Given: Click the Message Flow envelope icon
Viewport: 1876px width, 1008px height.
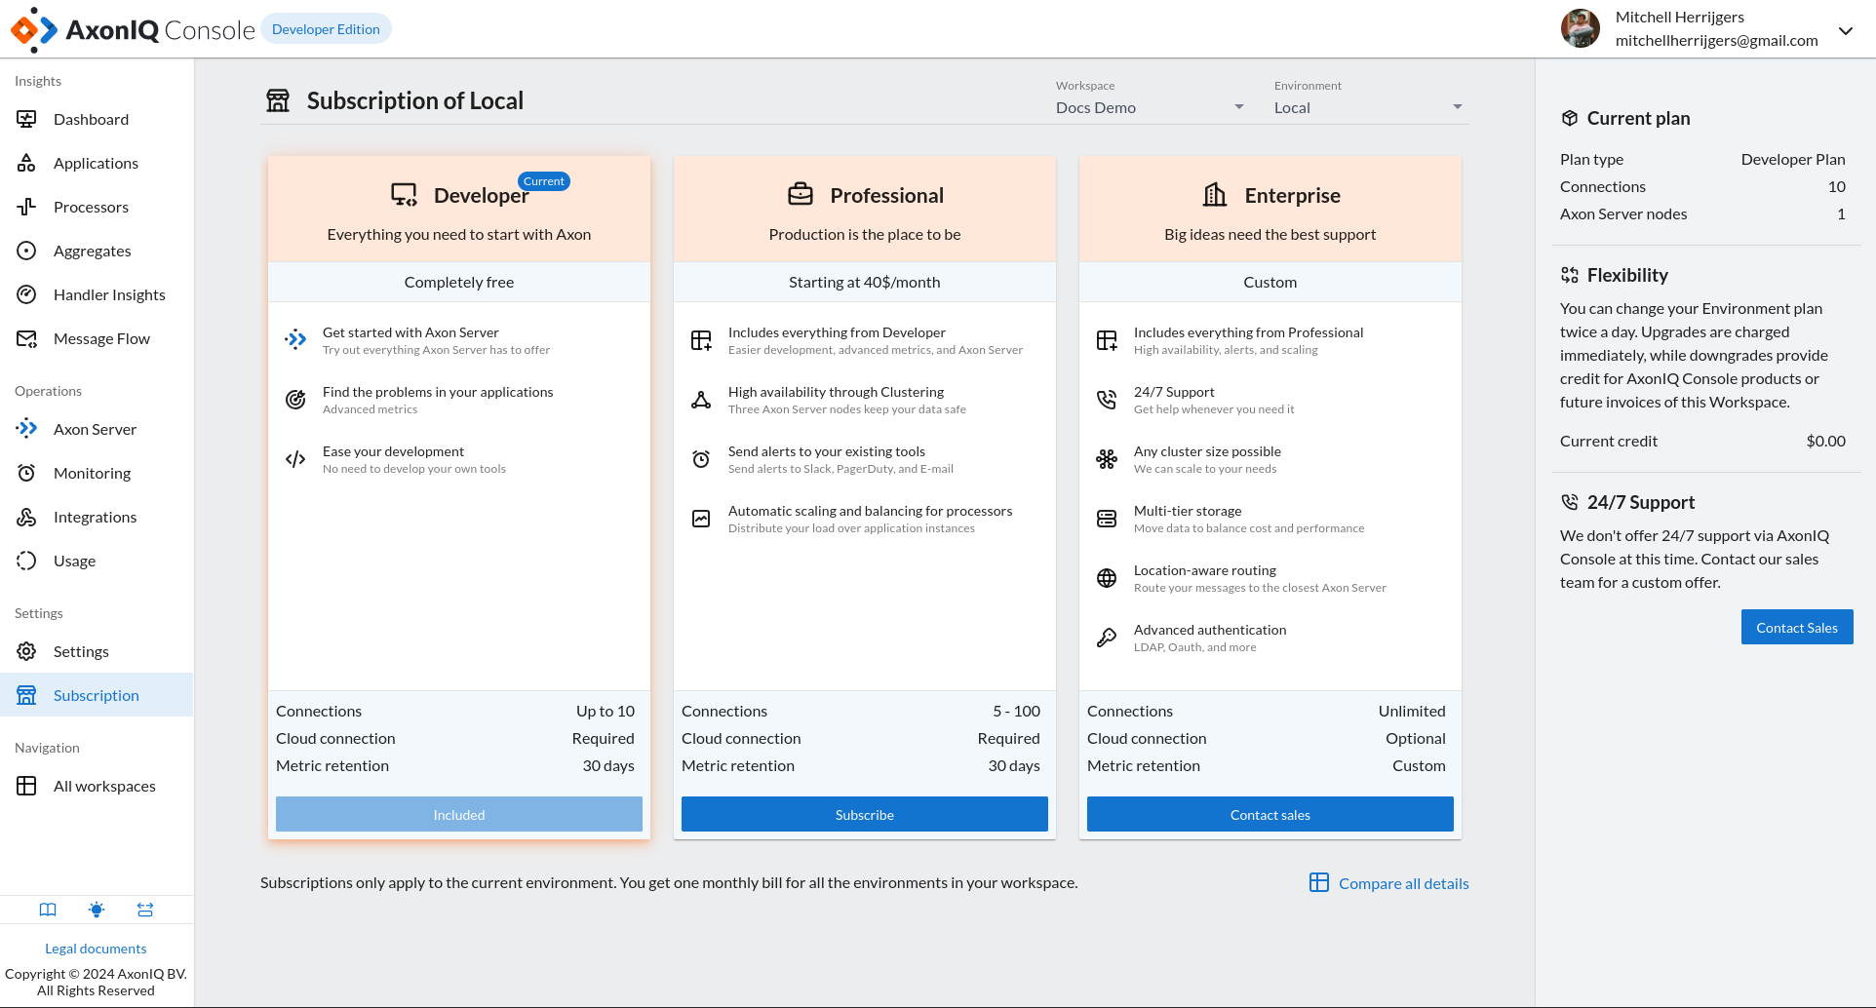Looking at the screenshot, I should (x=26, y=338).
